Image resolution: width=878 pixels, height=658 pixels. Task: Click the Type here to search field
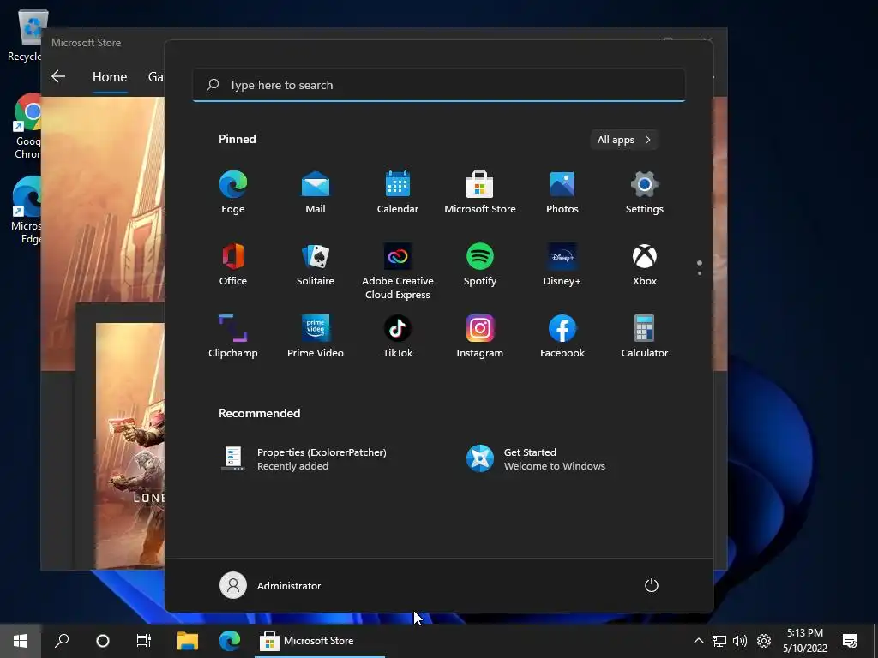(439, 85)
